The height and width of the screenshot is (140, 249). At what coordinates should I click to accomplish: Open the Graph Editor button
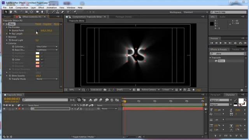(117, 100)
